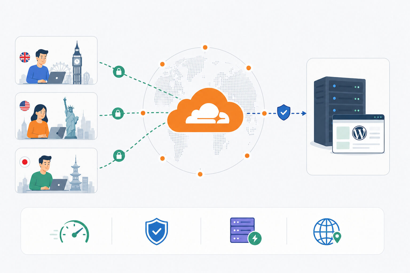Click the Statue of Liberty illustration
This screenshot has width=410, height=273.
click(x=70, y=118)
